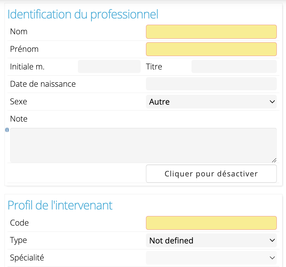Click the Identification du professionnel heading
The image size is (286, 267).
pyautogui.click(x=83, y=14)
